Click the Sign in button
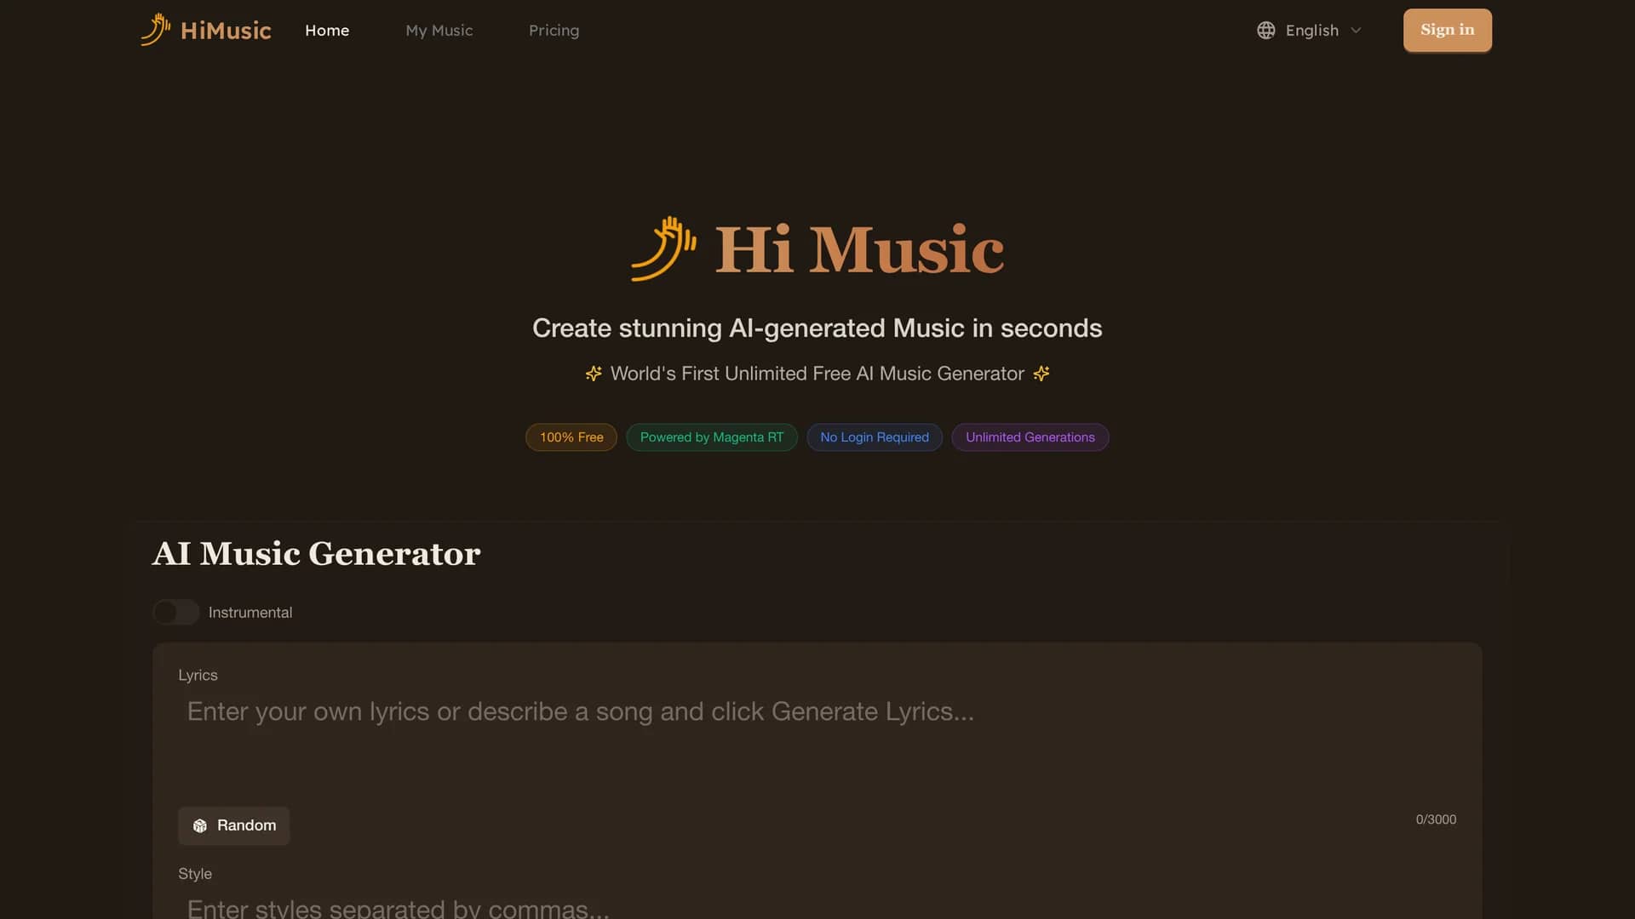 point(1448,31)
